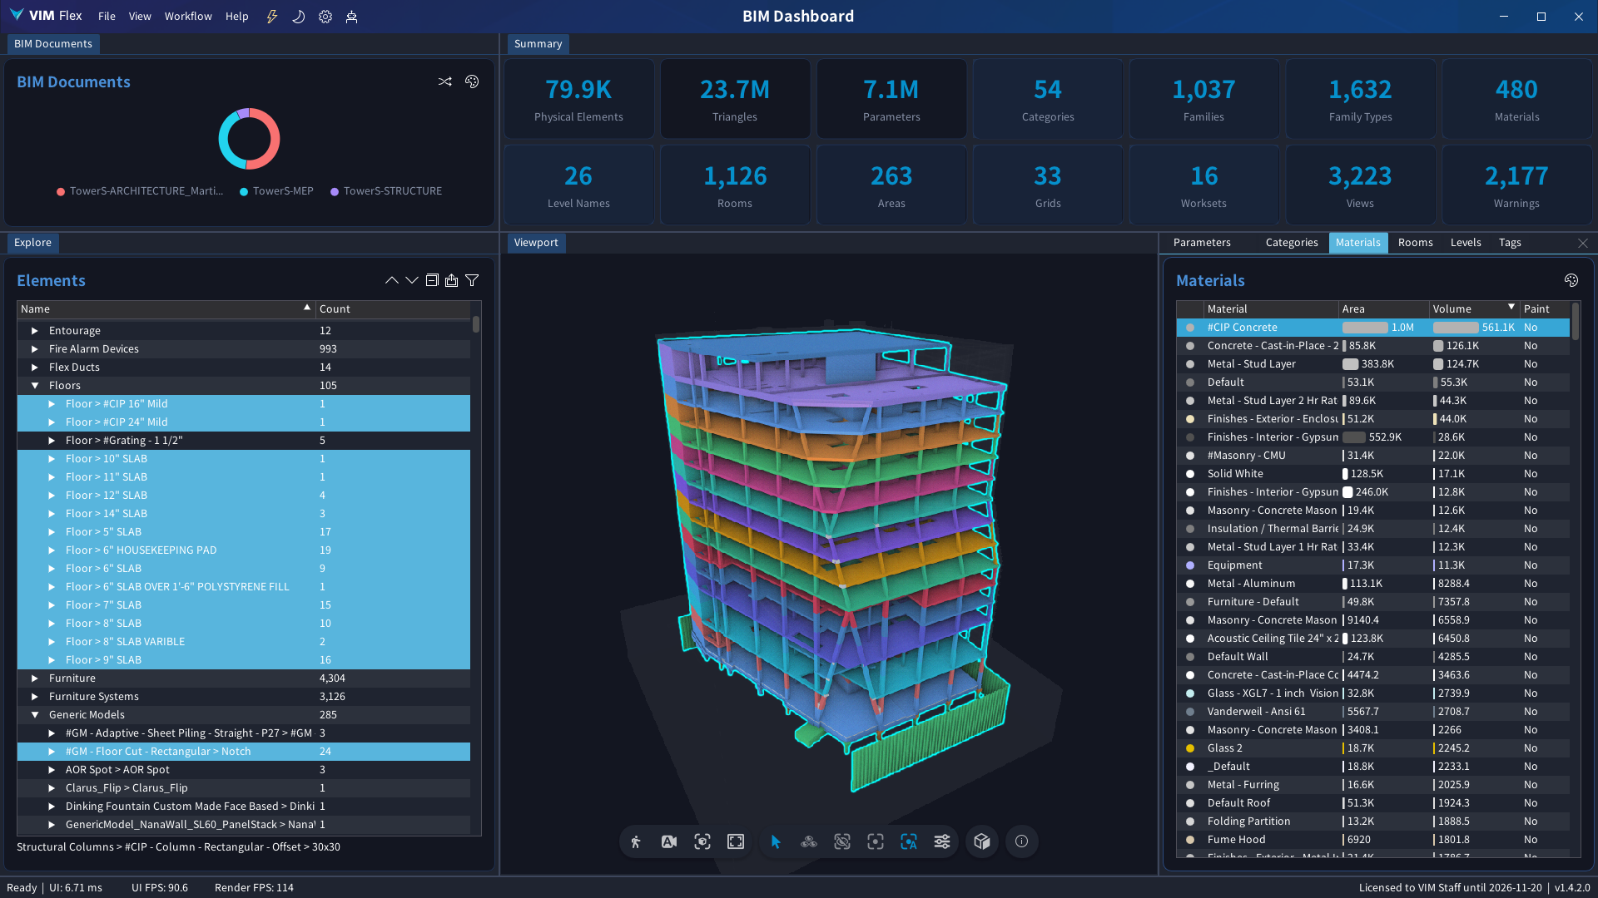The width and height of the screenshot is (1598, 898).
Task: Toggle the hide-selection eye icon in viewport toolbar
Action: (x=842, y=841)
